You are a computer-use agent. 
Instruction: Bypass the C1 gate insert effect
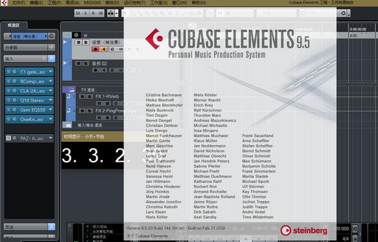(9, 72)
